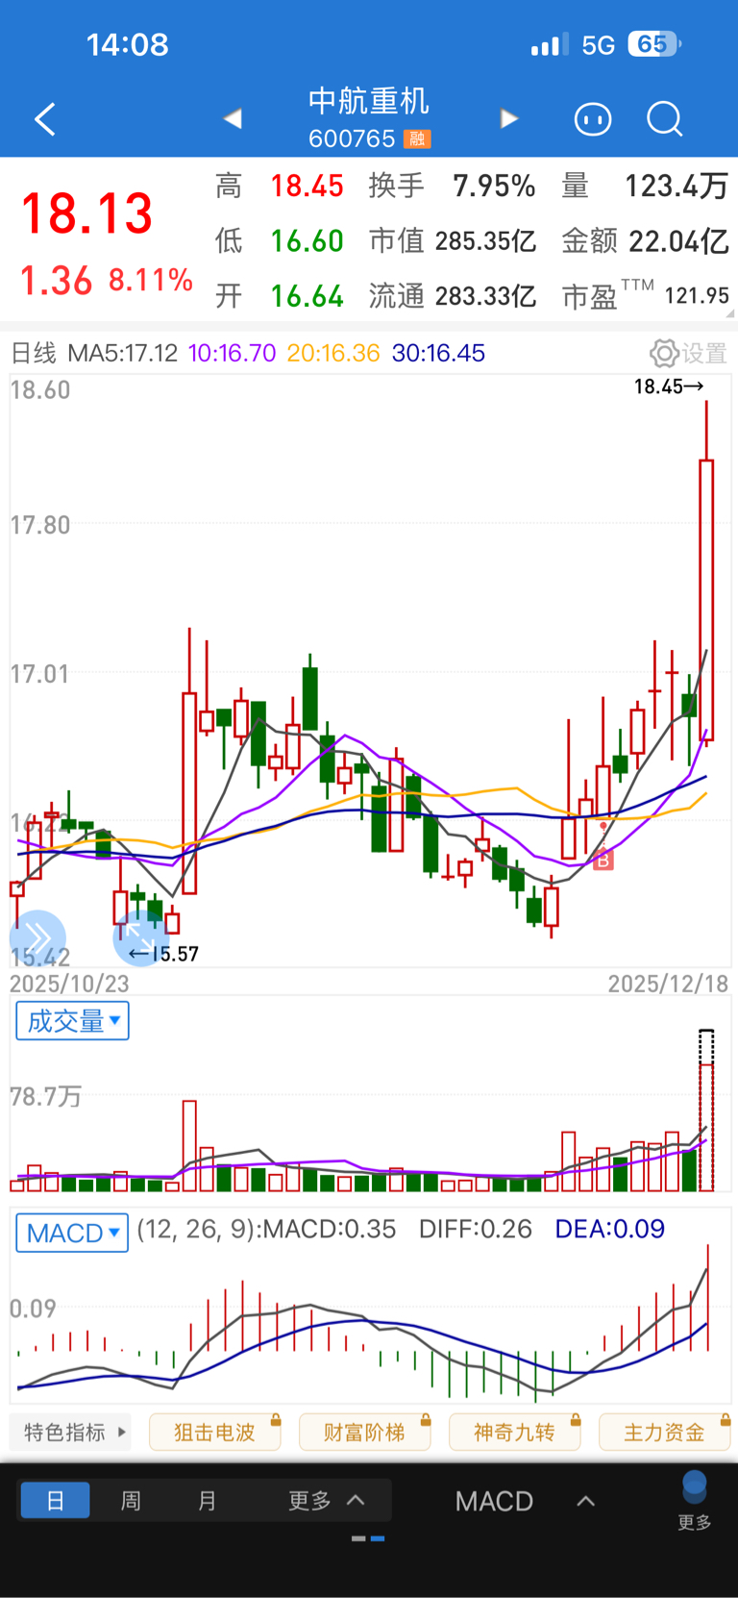
Task: Tap the blue fullscreen arrows circle
Action: point(140,937)
